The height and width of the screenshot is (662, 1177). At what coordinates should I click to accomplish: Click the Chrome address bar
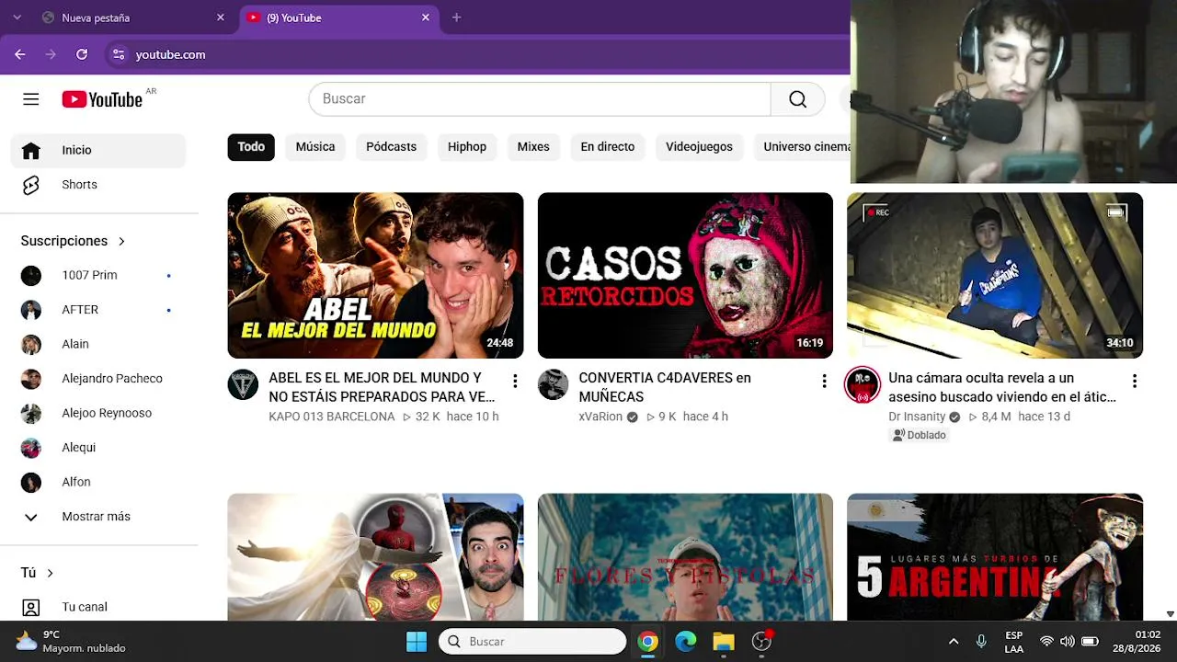tap(478, 54)
